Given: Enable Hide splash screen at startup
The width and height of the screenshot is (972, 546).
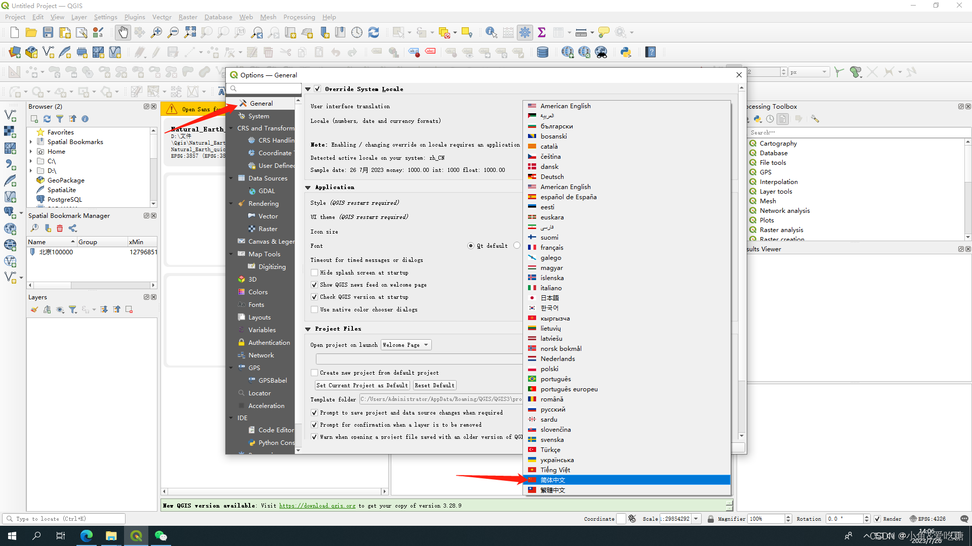Looking at the screenshot, I should coord(314,272).
